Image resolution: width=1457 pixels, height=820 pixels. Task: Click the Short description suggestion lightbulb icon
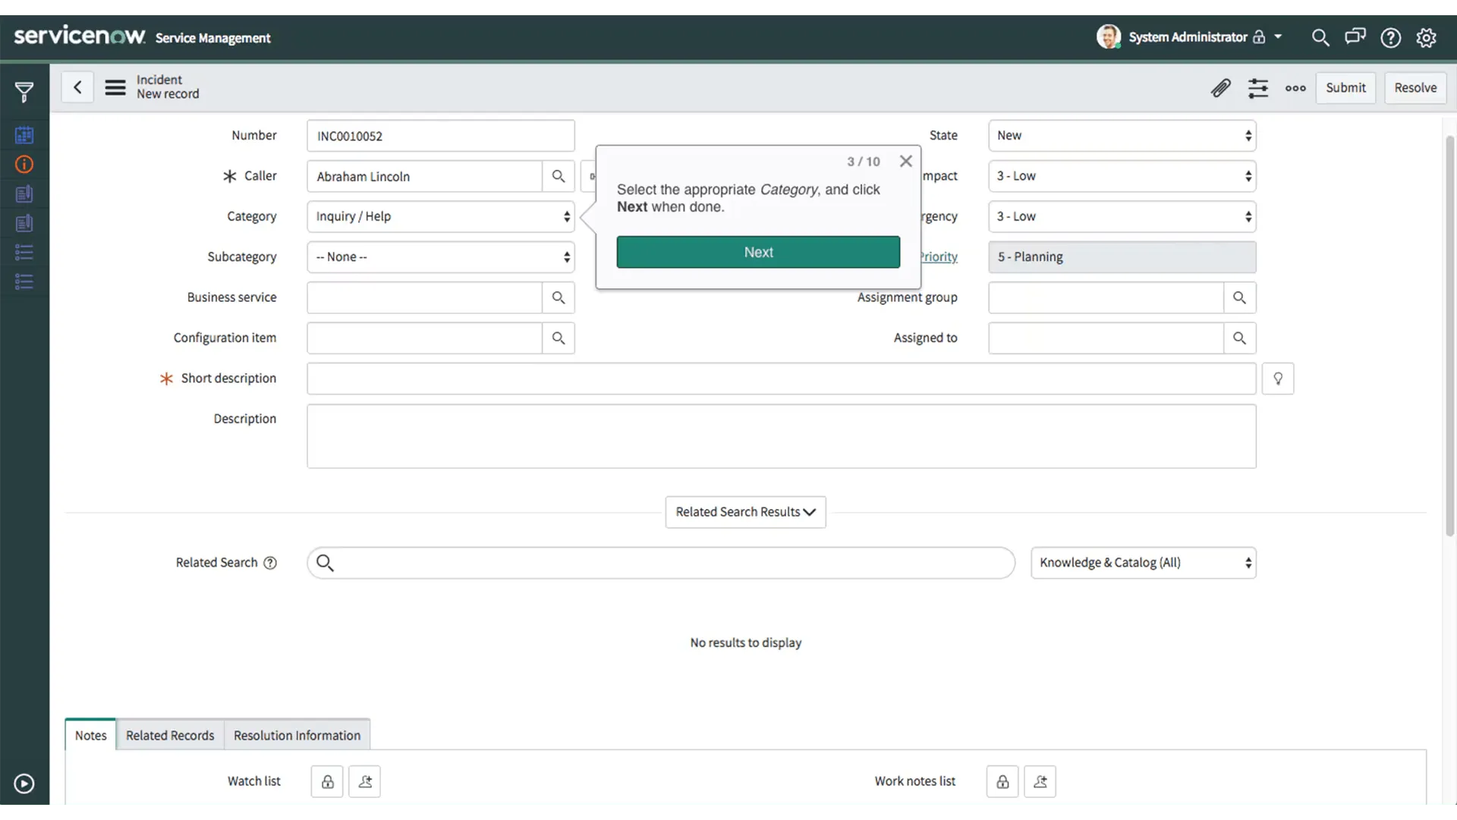pyautogui.click(x=1278, y=379)
